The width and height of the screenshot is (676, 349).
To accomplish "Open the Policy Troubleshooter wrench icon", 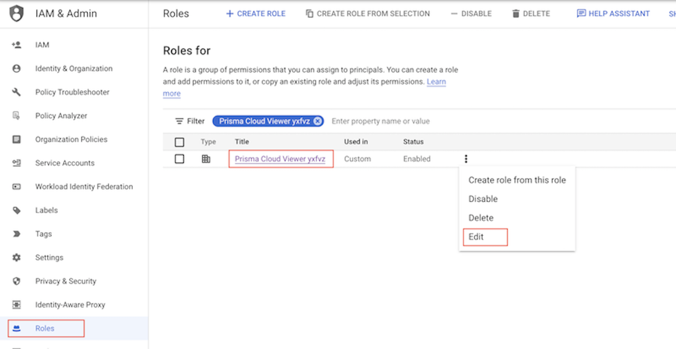I will tap(16, 92).
